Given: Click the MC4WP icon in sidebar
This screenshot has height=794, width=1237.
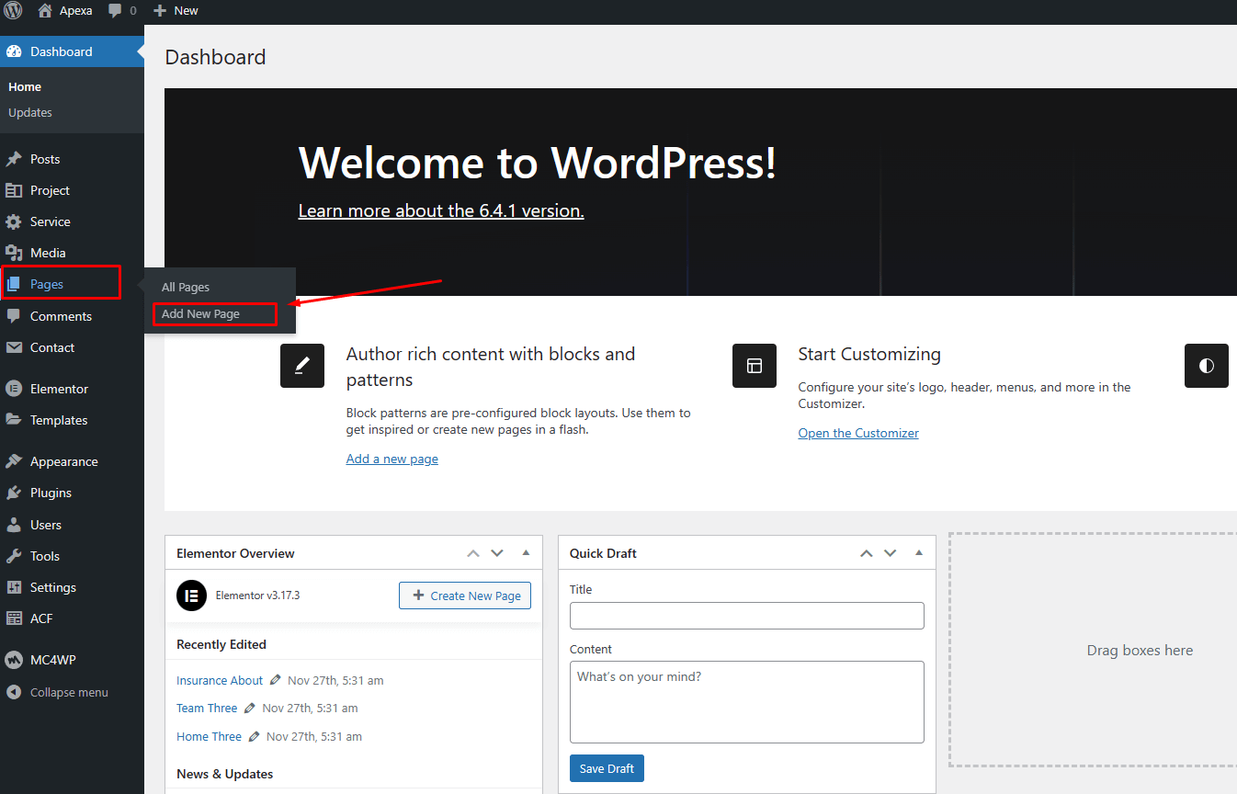Looking at the screenshot, I should (x=14, y=660).
